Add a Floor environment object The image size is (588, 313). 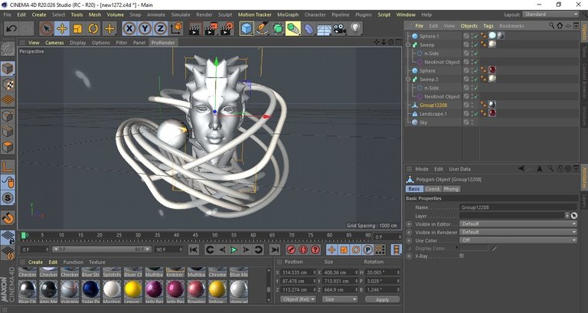325,29
